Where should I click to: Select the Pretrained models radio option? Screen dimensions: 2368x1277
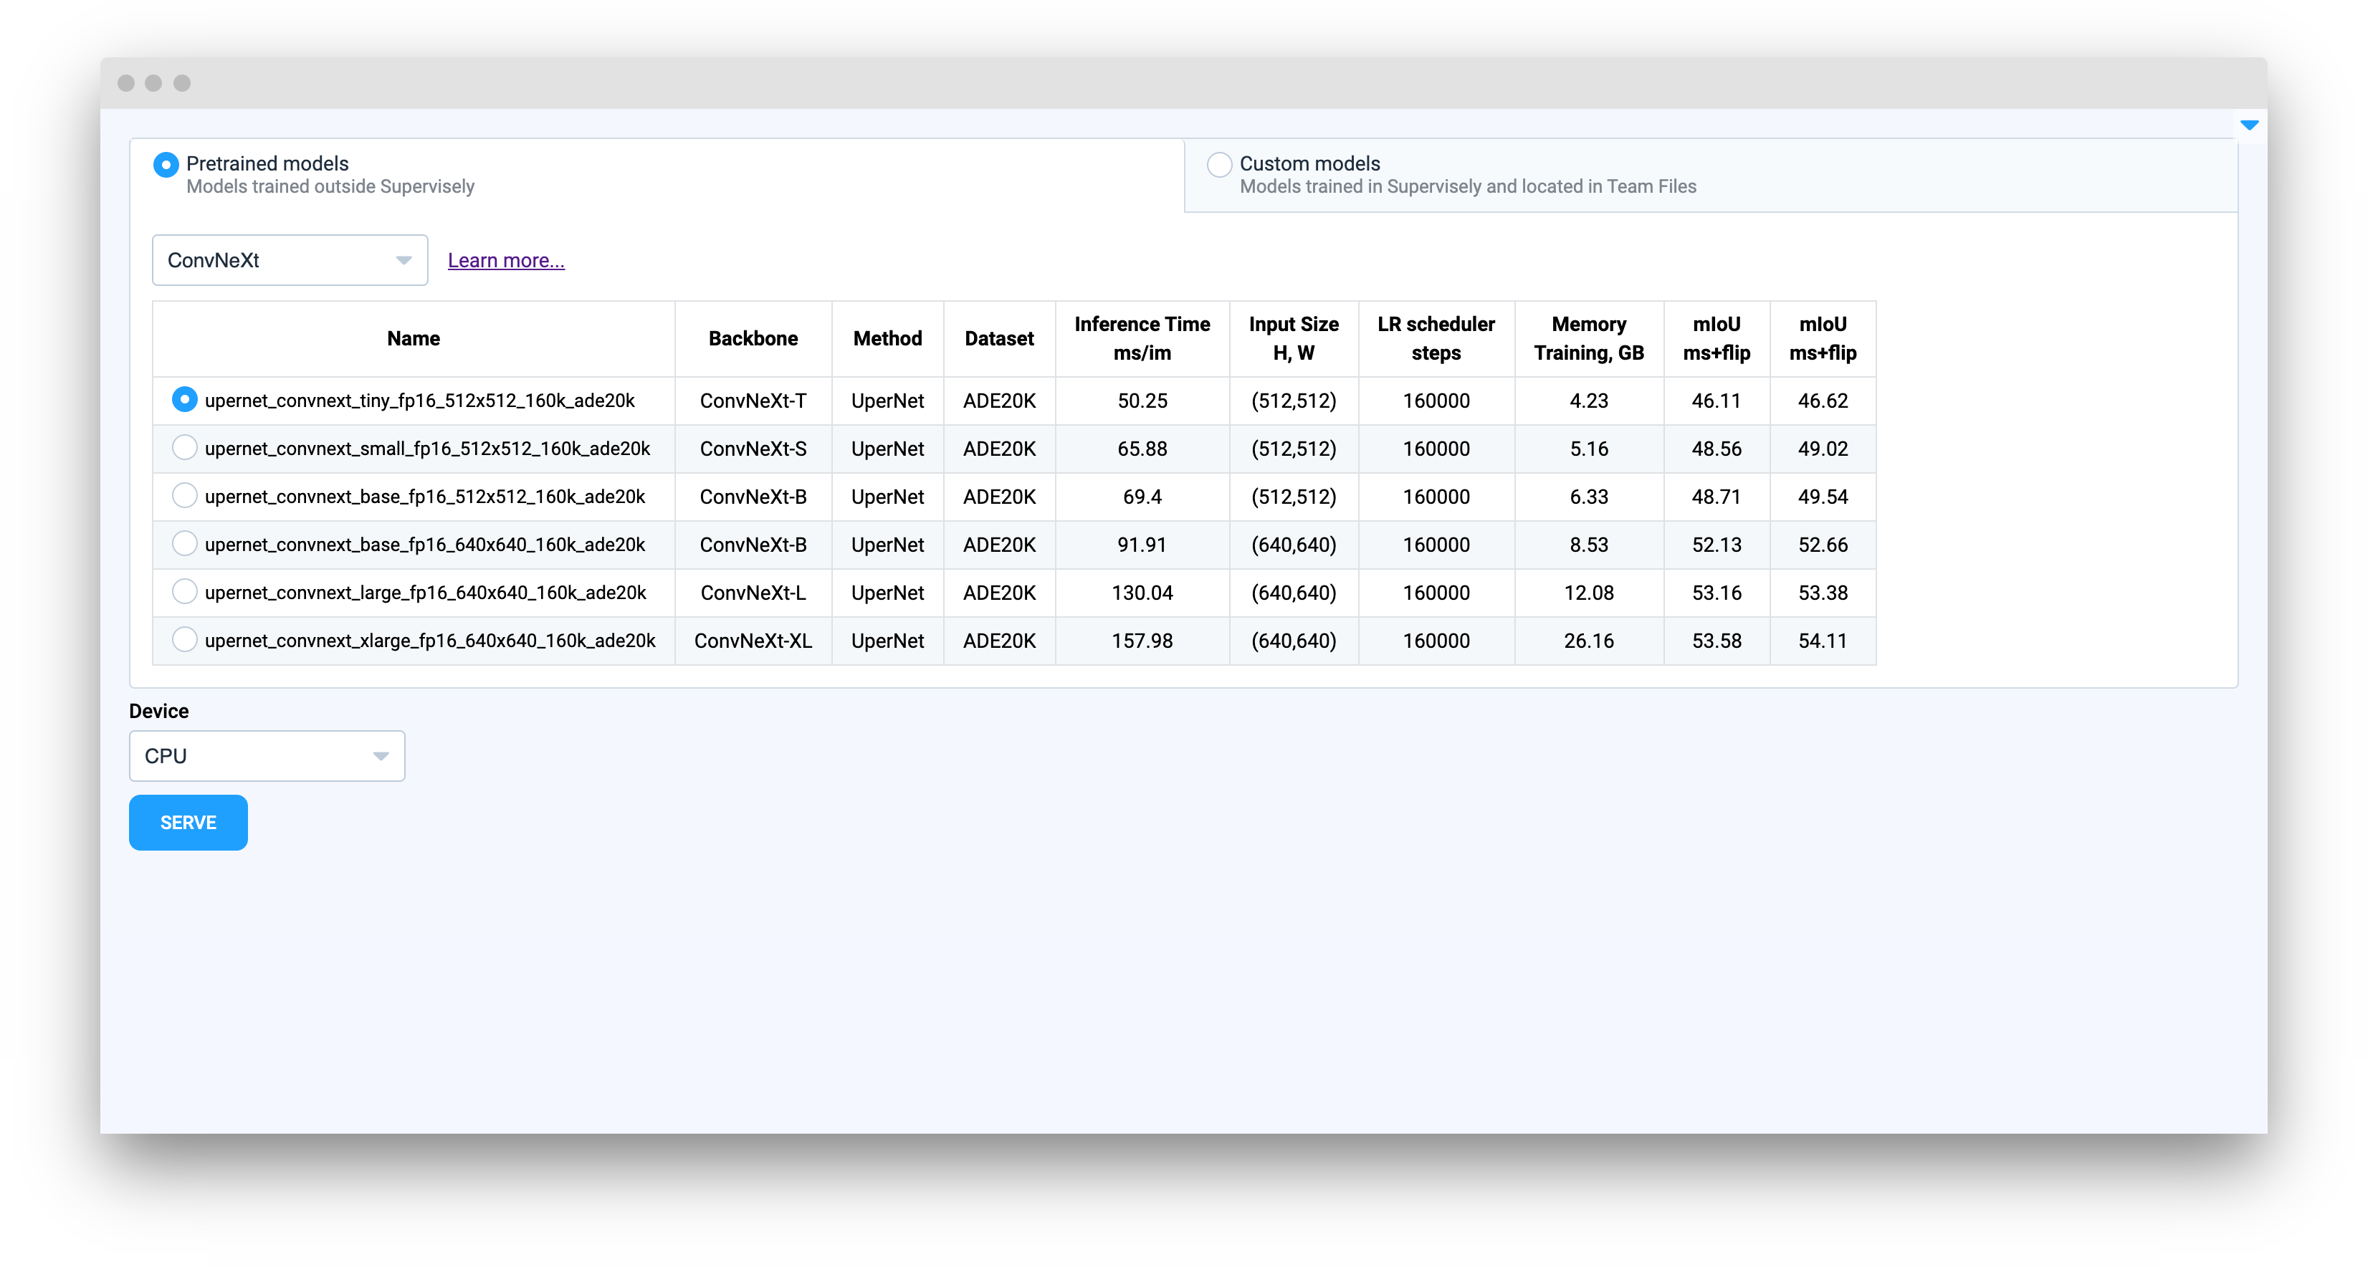pyautogui.click(x=166, y=165)
